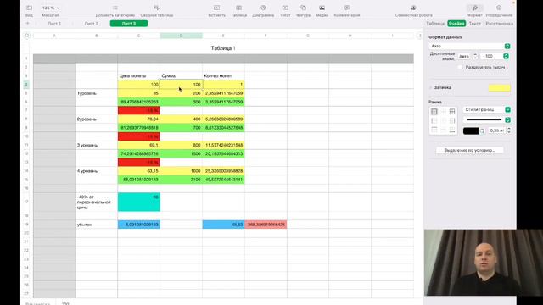Open the Текст inspector tab
543x305 pixels.
[475, 24]
